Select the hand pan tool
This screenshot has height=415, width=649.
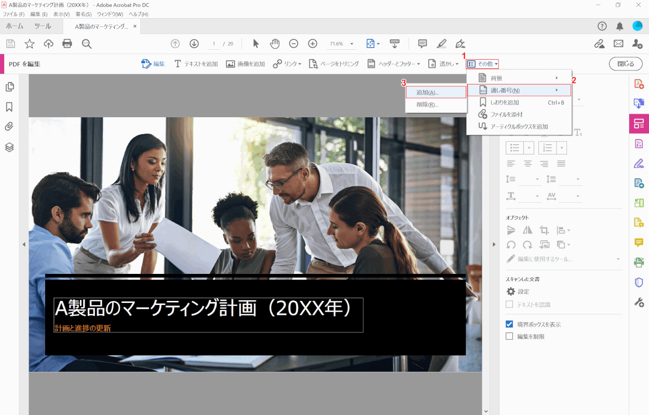click(x=274, y=44)
